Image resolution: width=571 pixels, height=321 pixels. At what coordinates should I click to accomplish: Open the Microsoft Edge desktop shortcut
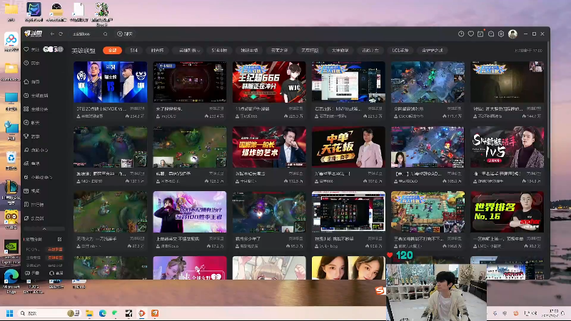coord(11,280)
